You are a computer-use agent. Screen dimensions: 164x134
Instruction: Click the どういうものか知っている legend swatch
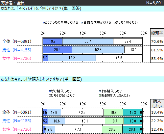pyautogui.click(x=44, y=23)
